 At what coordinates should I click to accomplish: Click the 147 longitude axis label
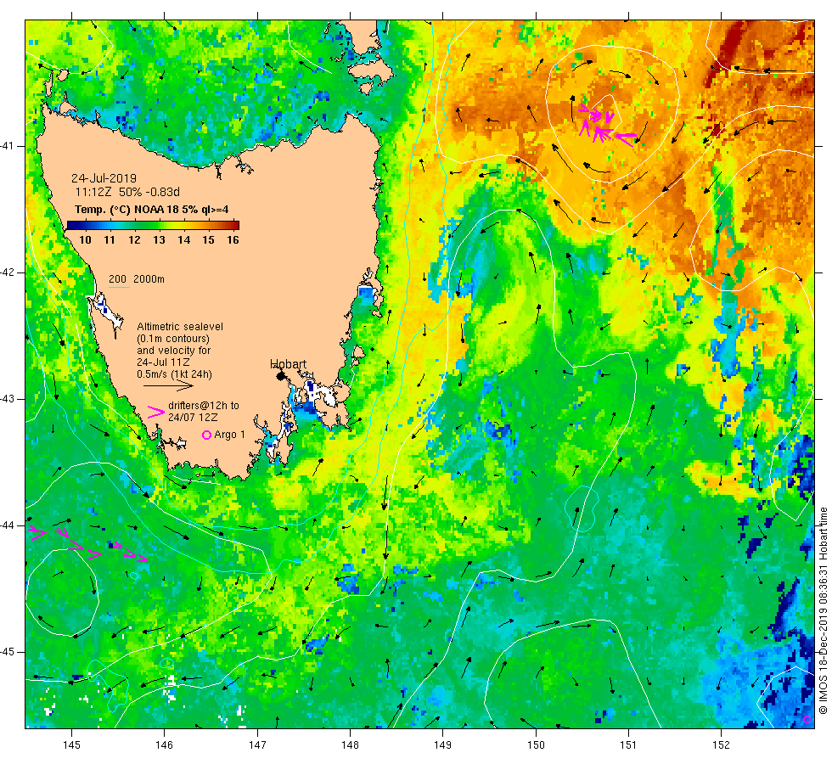coord(257,745)
